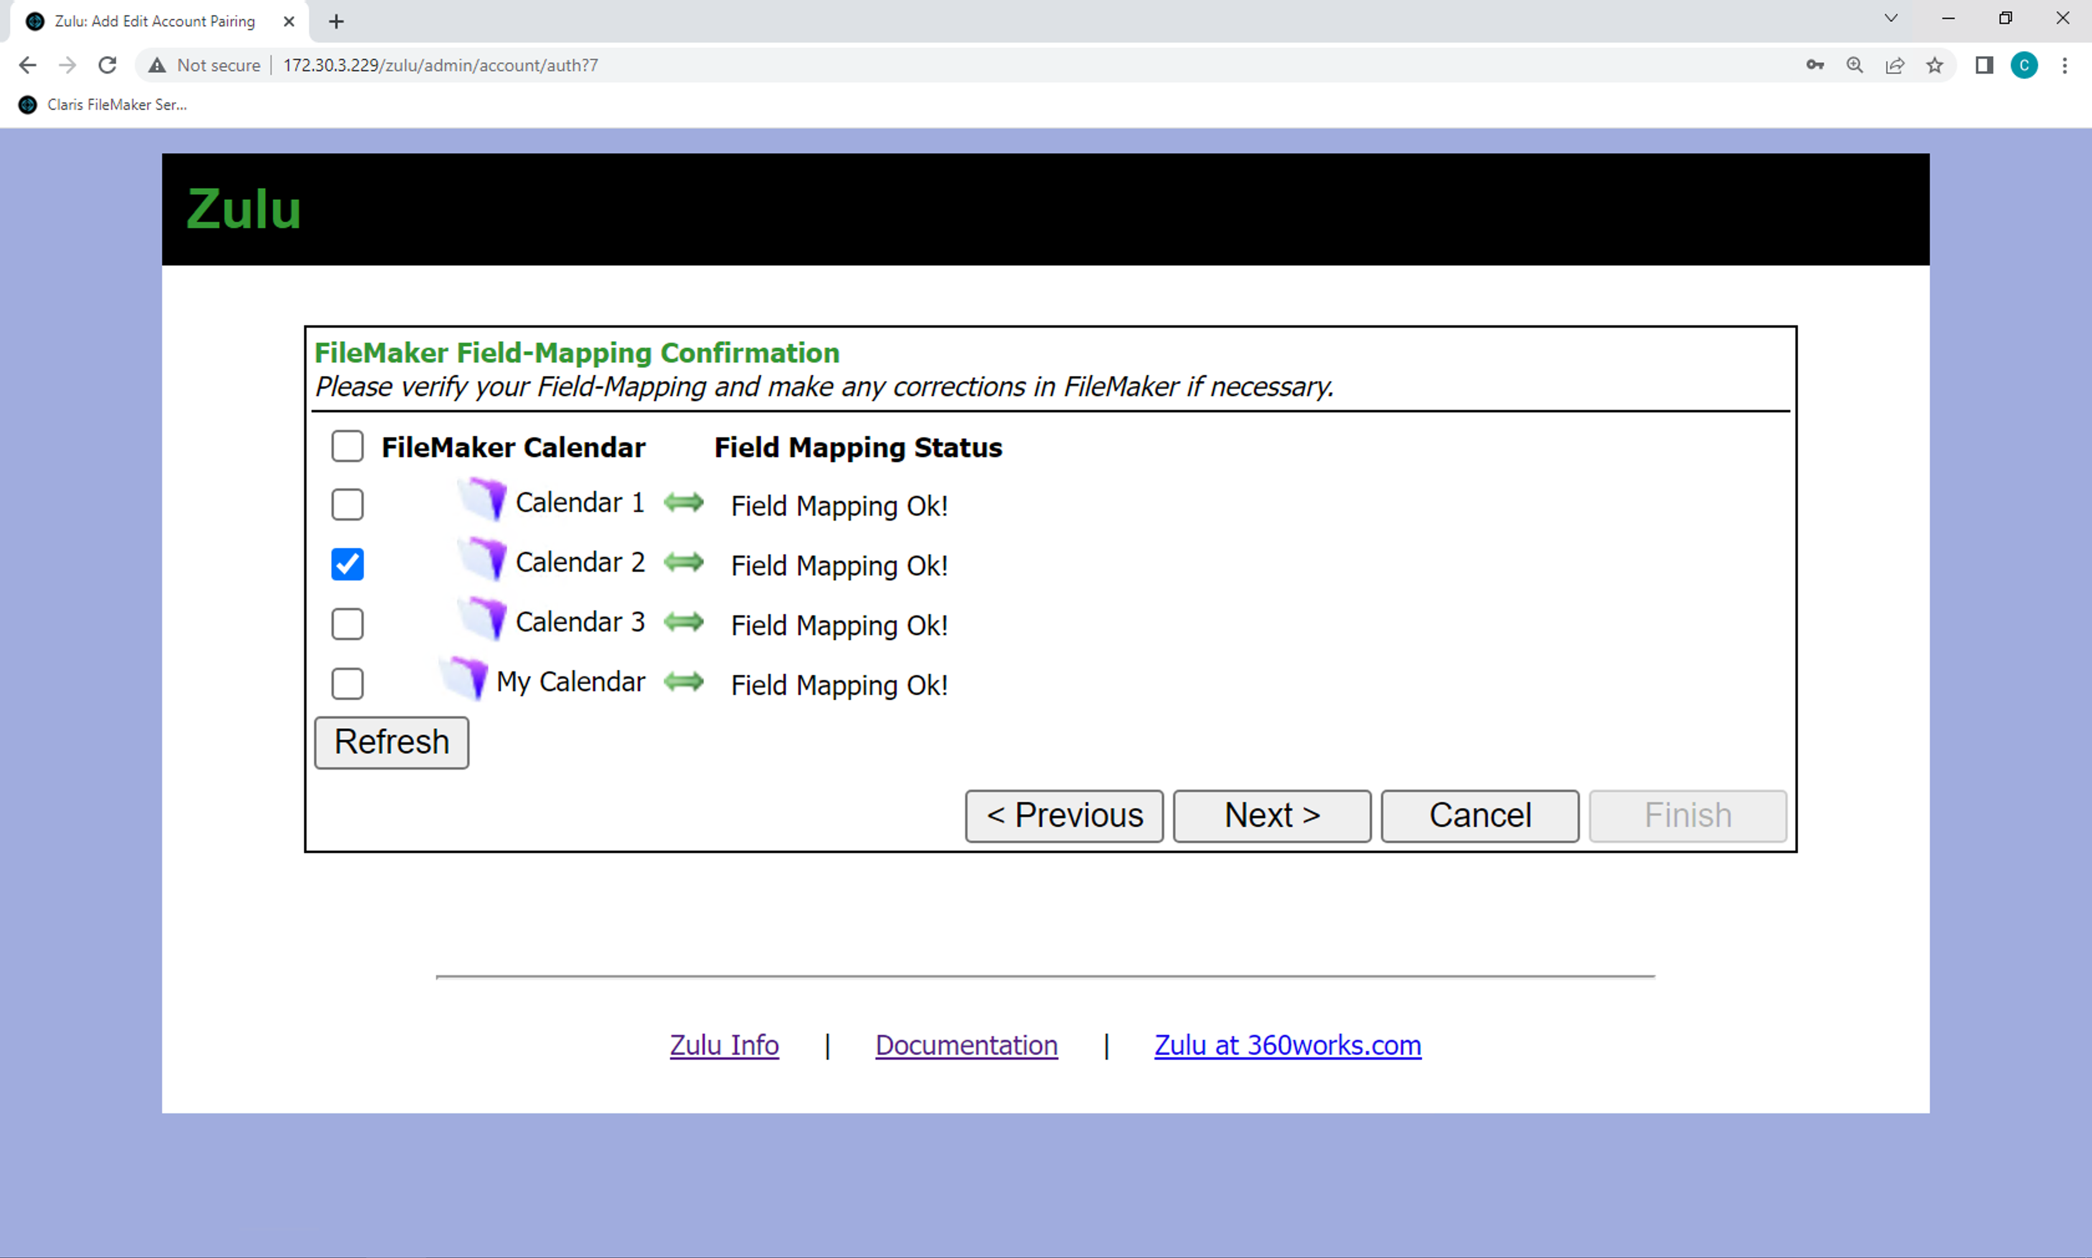Go to the Previous step

coord(1064,815)
